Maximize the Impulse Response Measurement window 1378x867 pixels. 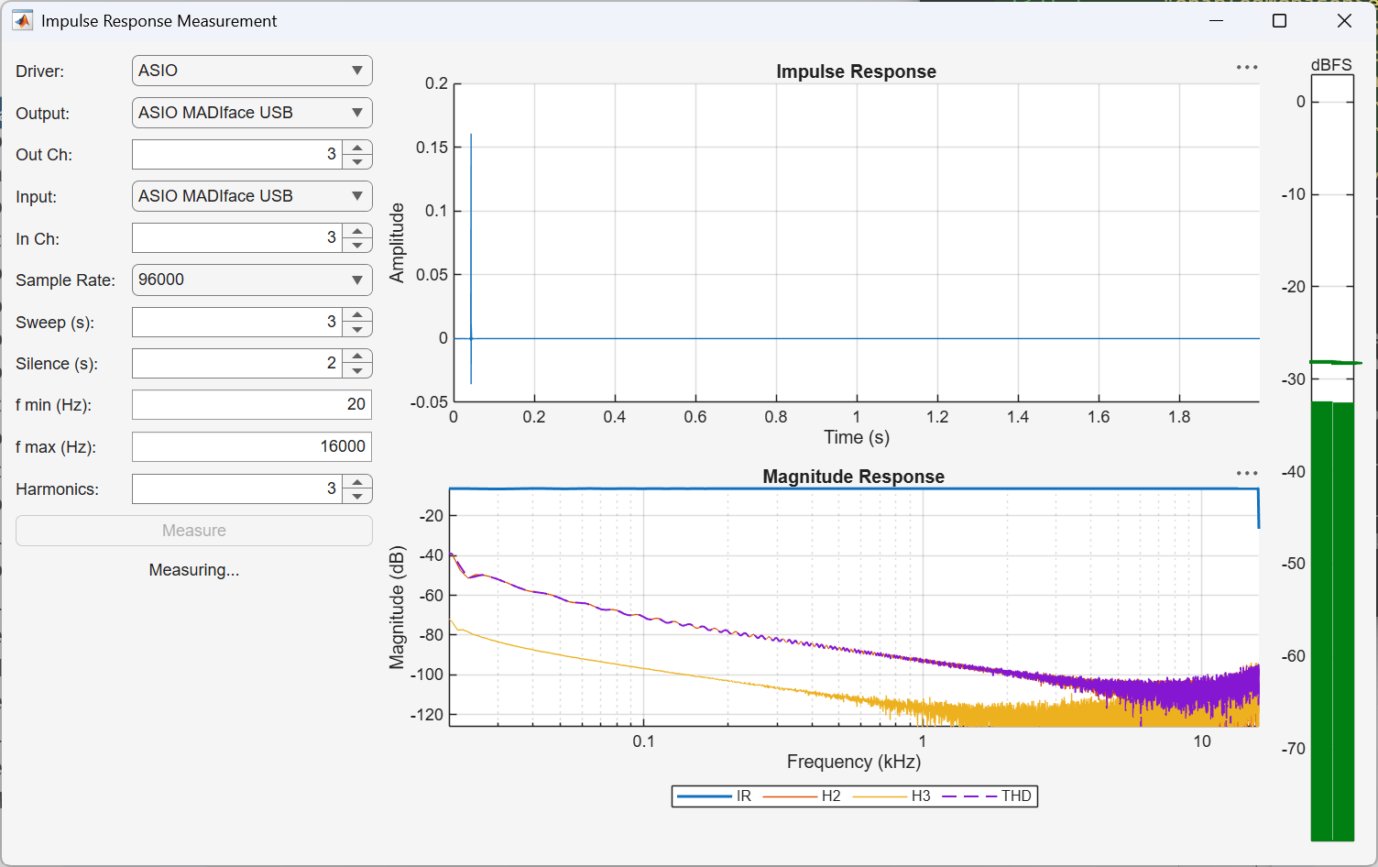pyautogui.click(x=1280, y=20)
